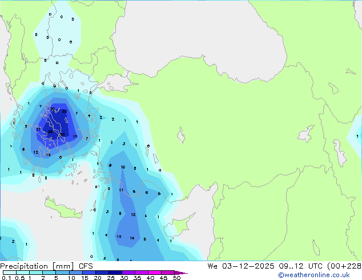
Task: Click the map precipitation value '10'
Action: pos(123,167)
